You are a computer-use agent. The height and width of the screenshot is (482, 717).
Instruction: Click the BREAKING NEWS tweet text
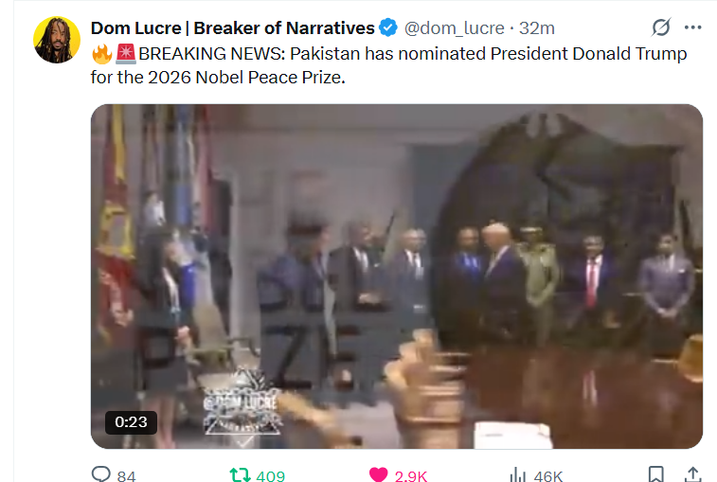click(388, 65)
